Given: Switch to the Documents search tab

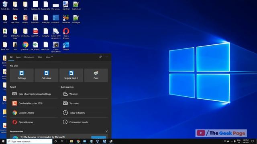Looking at the screenshot, I should pyautogui.click(x=29, y=57).
